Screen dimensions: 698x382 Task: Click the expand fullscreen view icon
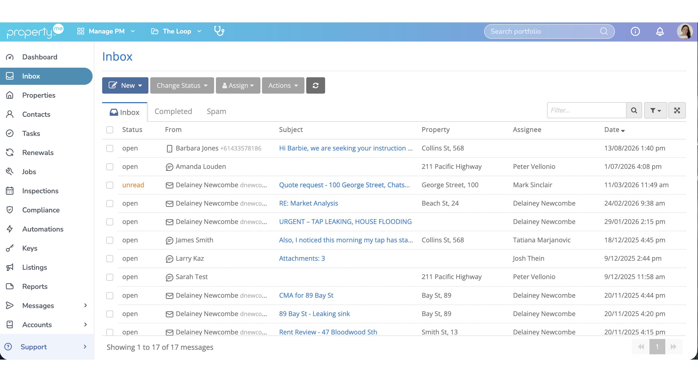[677, 110]
